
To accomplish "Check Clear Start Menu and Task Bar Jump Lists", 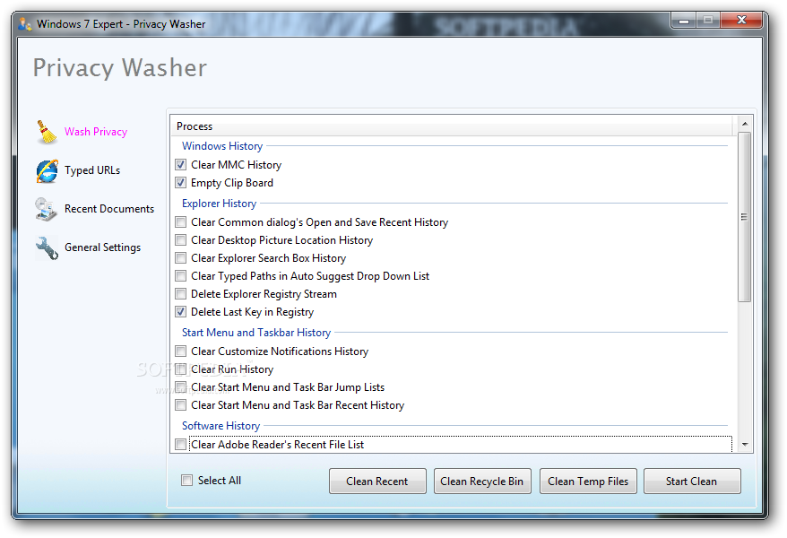I will pos(181,387).
